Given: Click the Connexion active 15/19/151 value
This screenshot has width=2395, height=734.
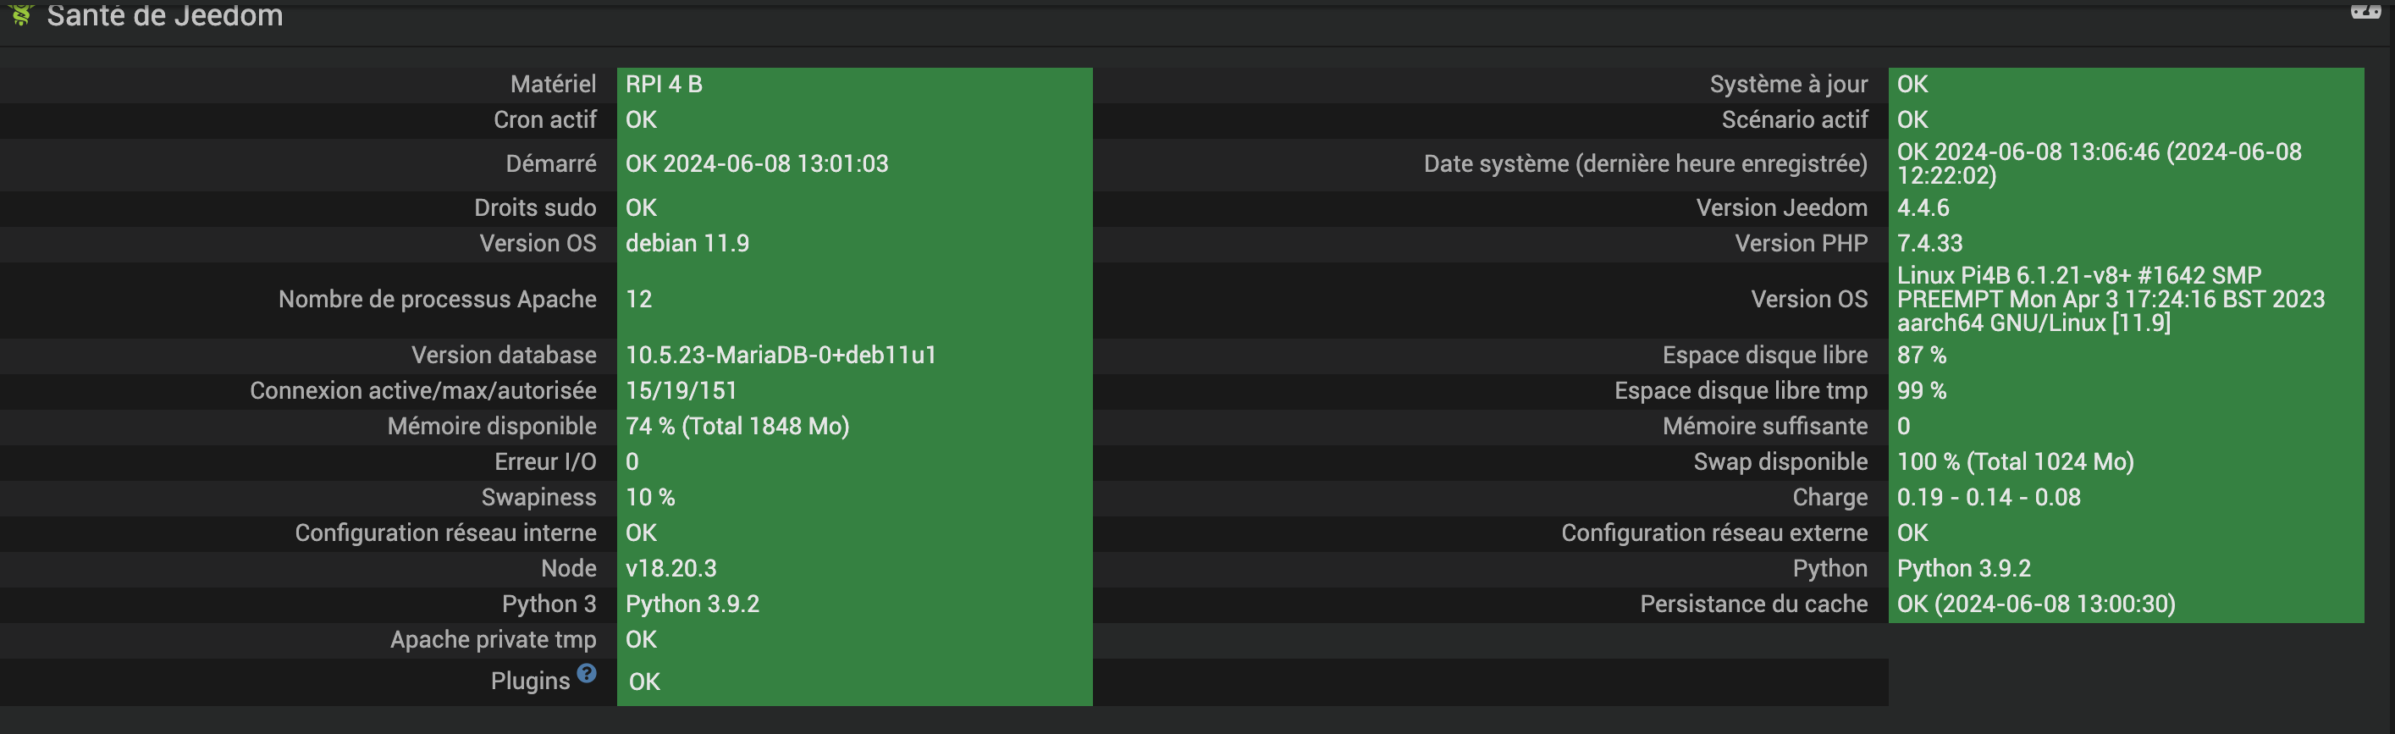Looking at the screenshot, I should 681,391.
